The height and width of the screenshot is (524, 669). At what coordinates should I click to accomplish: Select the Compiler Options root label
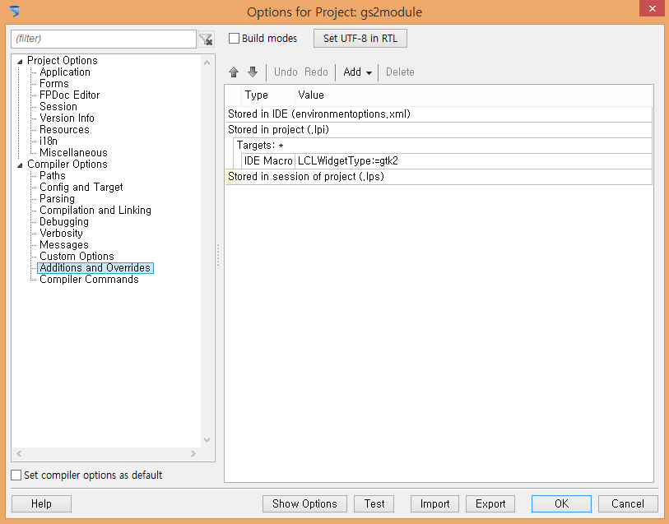(67, 165)
